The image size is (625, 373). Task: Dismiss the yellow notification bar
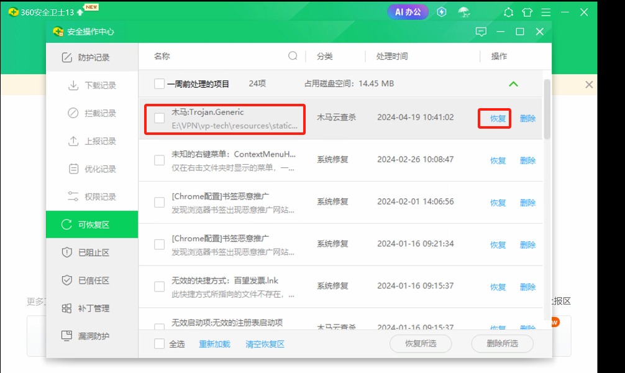[x=589, y=85]
